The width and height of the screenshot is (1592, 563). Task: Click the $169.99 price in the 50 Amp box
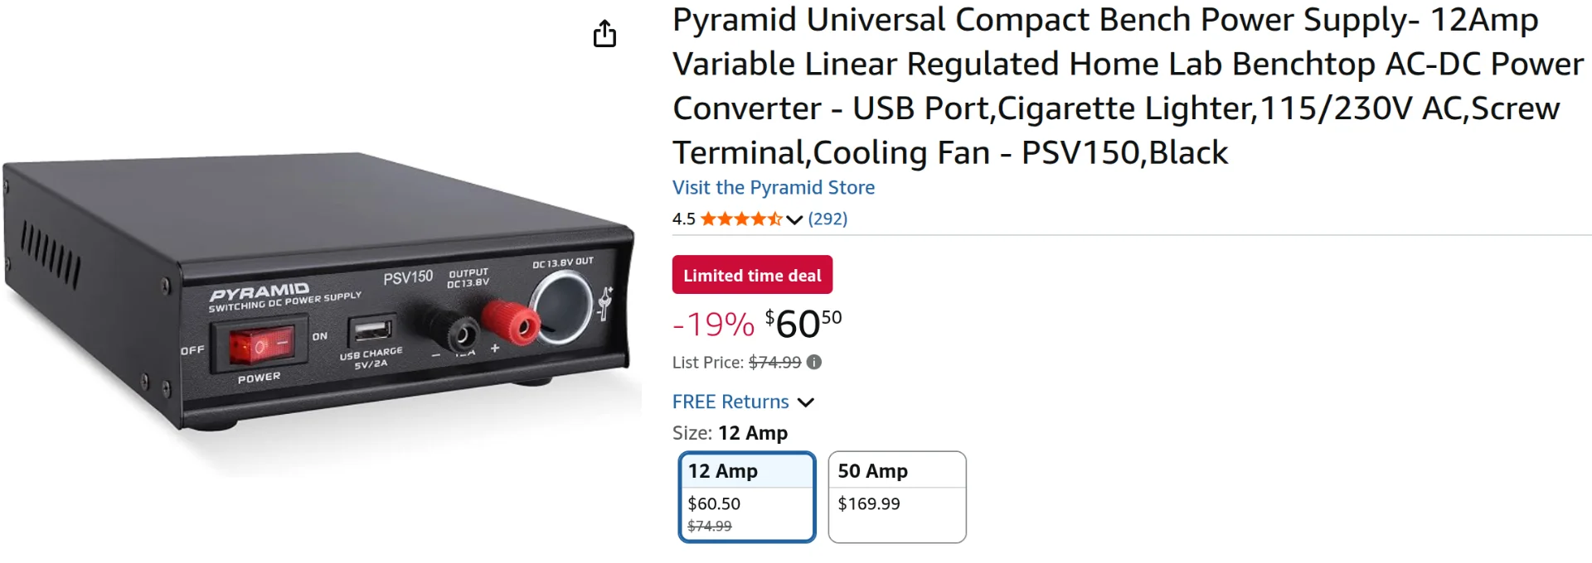click(x=868, y=503)
